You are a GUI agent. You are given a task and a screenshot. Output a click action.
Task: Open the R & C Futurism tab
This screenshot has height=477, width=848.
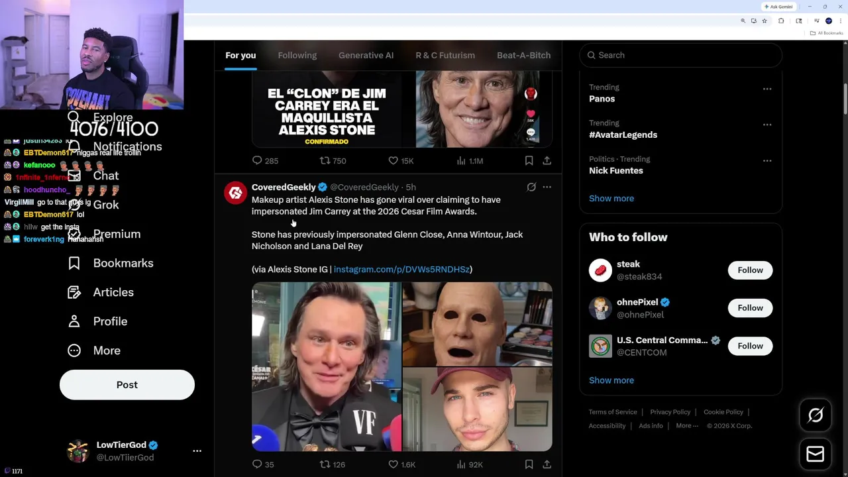[445, 55]
